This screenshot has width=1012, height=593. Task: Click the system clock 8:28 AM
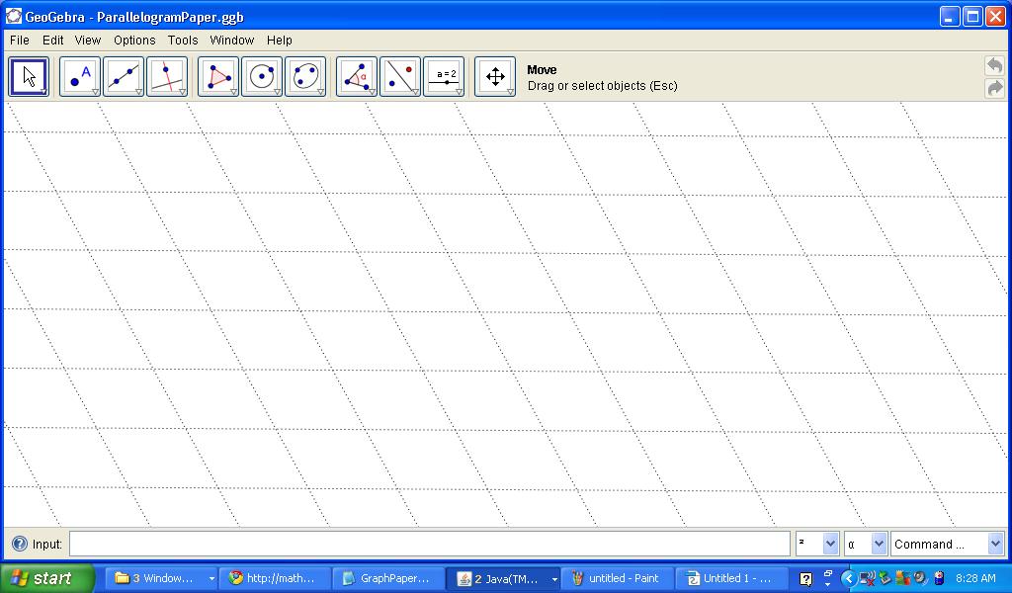[975, 578]
